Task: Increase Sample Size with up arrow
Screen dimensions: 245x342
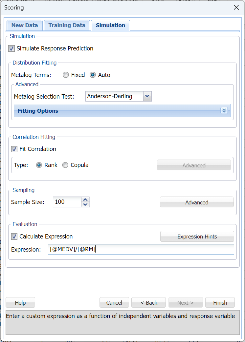Action: [x=85, y=199]
